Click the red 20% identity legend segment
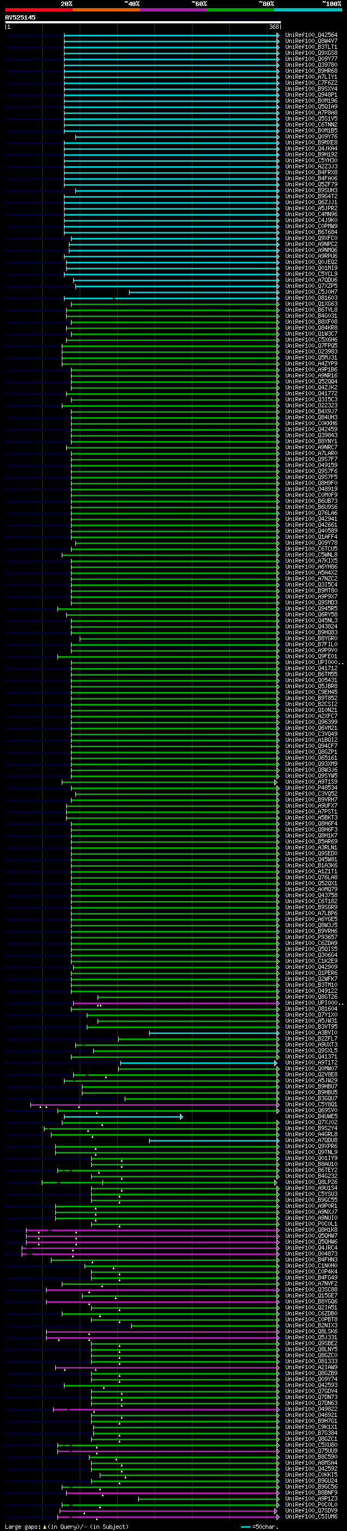The width and height of the screenshot is (347, 1531). [x=38, y=10]
